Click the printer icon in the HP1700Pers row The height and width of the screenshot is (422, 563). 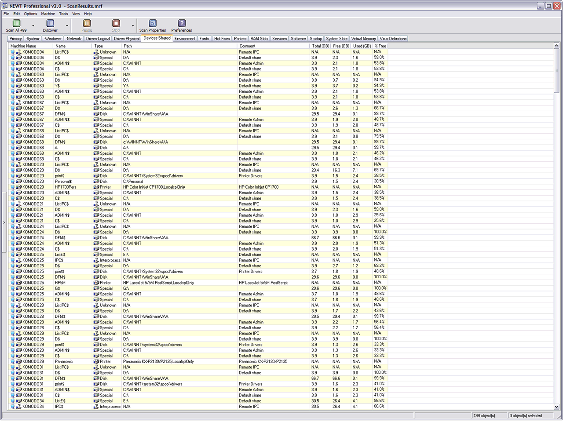point(96,187)
